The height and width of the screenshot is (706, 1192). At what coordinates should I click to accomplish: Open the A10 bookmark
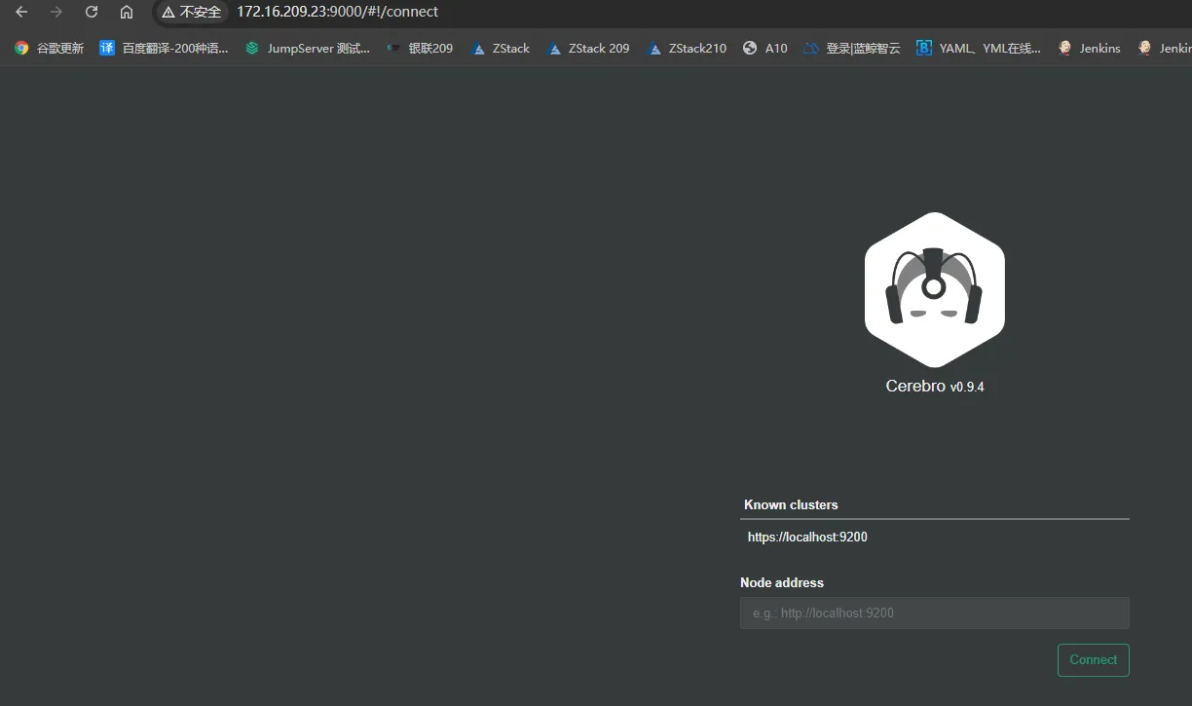point(764,48)
